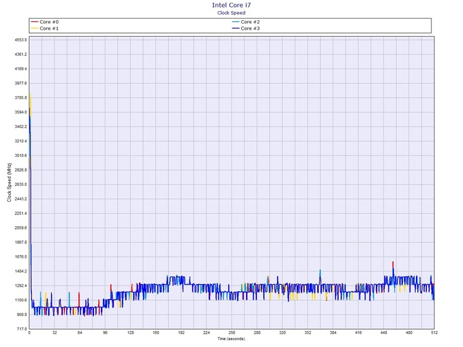Click the yellow Core #1 legend line
This screenshot has width=463, height=347.
(35, 28)
